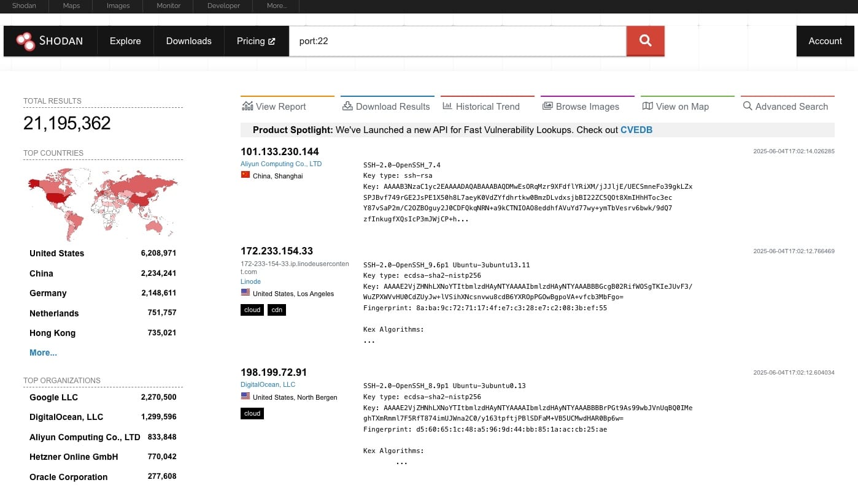The image size is (858, 488).
Task: Open the Account page
Action: (x=825, y=40)
